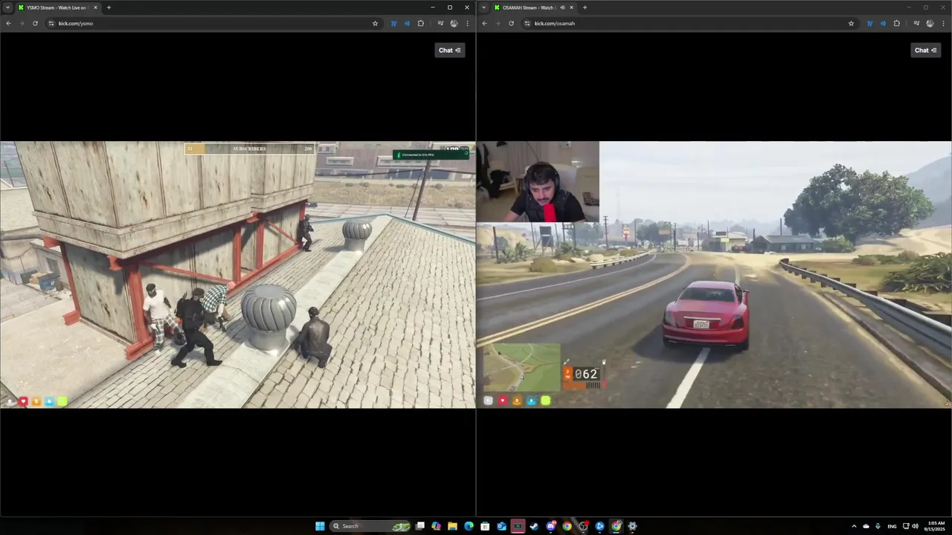Open volume control in system tray
This screenshot has height=535, width=952.
tap(915, 526)
